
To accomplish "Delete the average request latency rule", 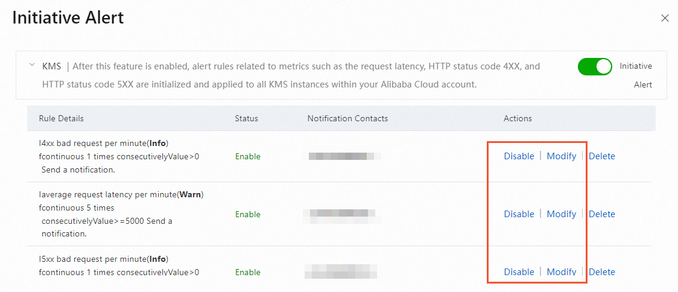I will pyautogui.click(x=601, y=214).
